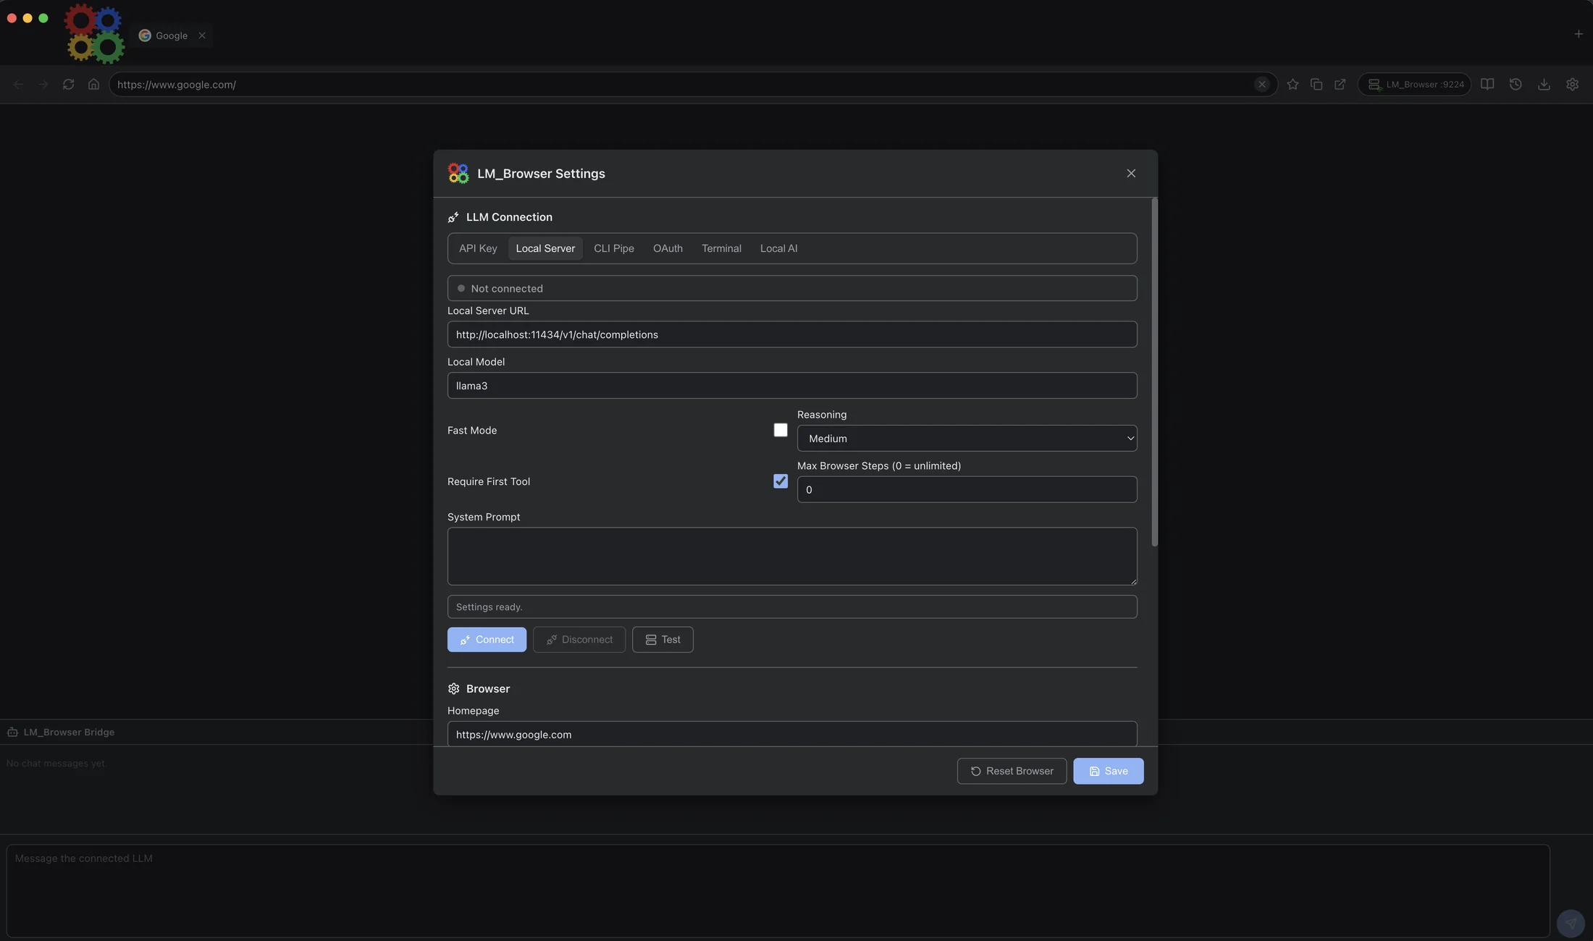Viewport: 1593px width, 941px height.
Task: Click the send message paper-plane icon
Action: pyautogui.click(x=1571, y=923)
